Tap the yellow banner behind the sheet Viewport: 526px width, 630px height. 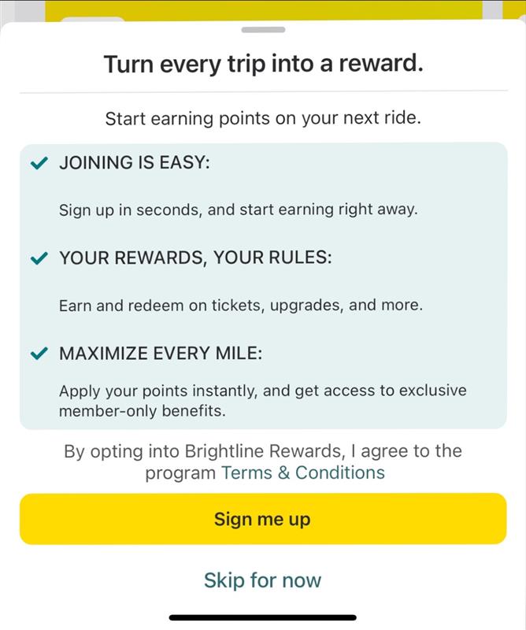[263, 9]
